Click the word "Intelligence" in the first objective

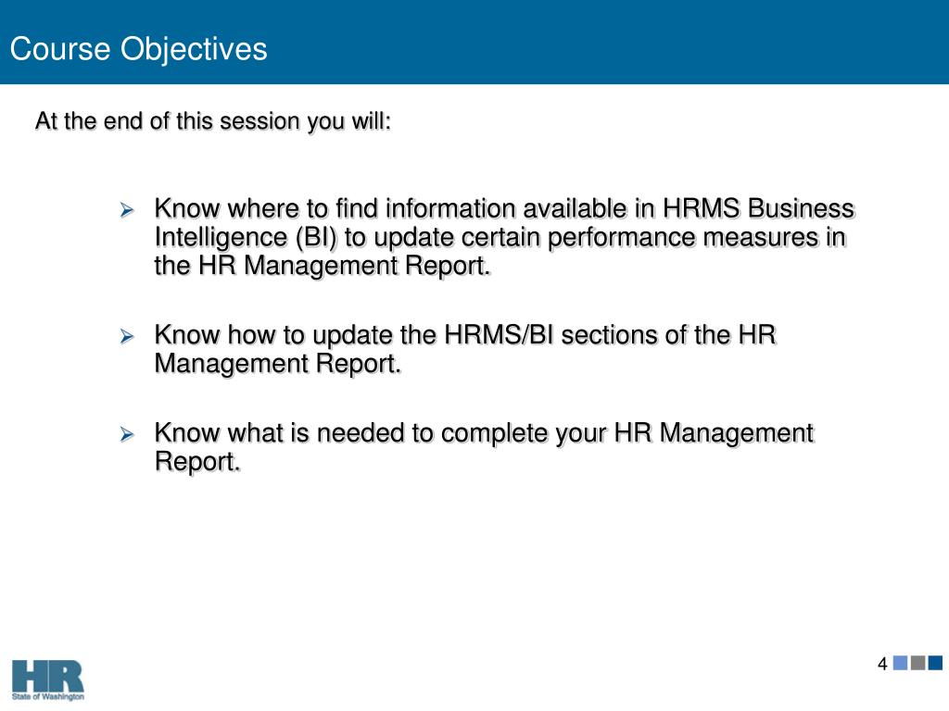coord(221,238)
